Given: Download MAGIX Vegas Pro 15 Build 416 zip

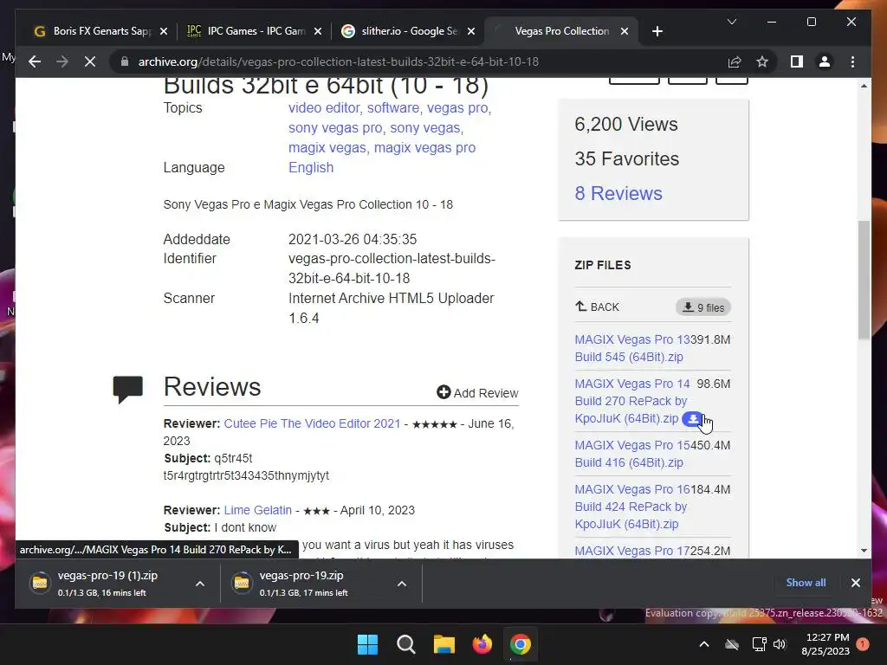Looking at the screenshot, I should click(631, 454).
